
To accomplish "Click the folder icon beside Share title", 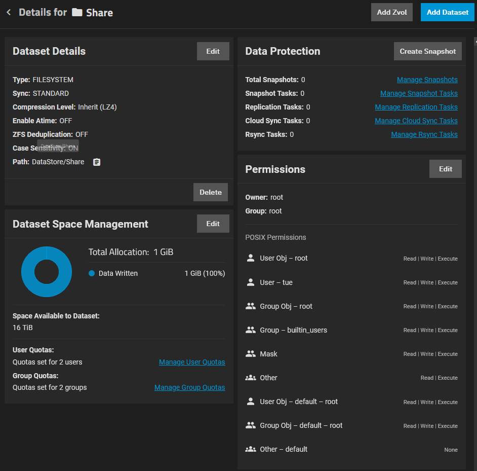I will tap(77, 12).
